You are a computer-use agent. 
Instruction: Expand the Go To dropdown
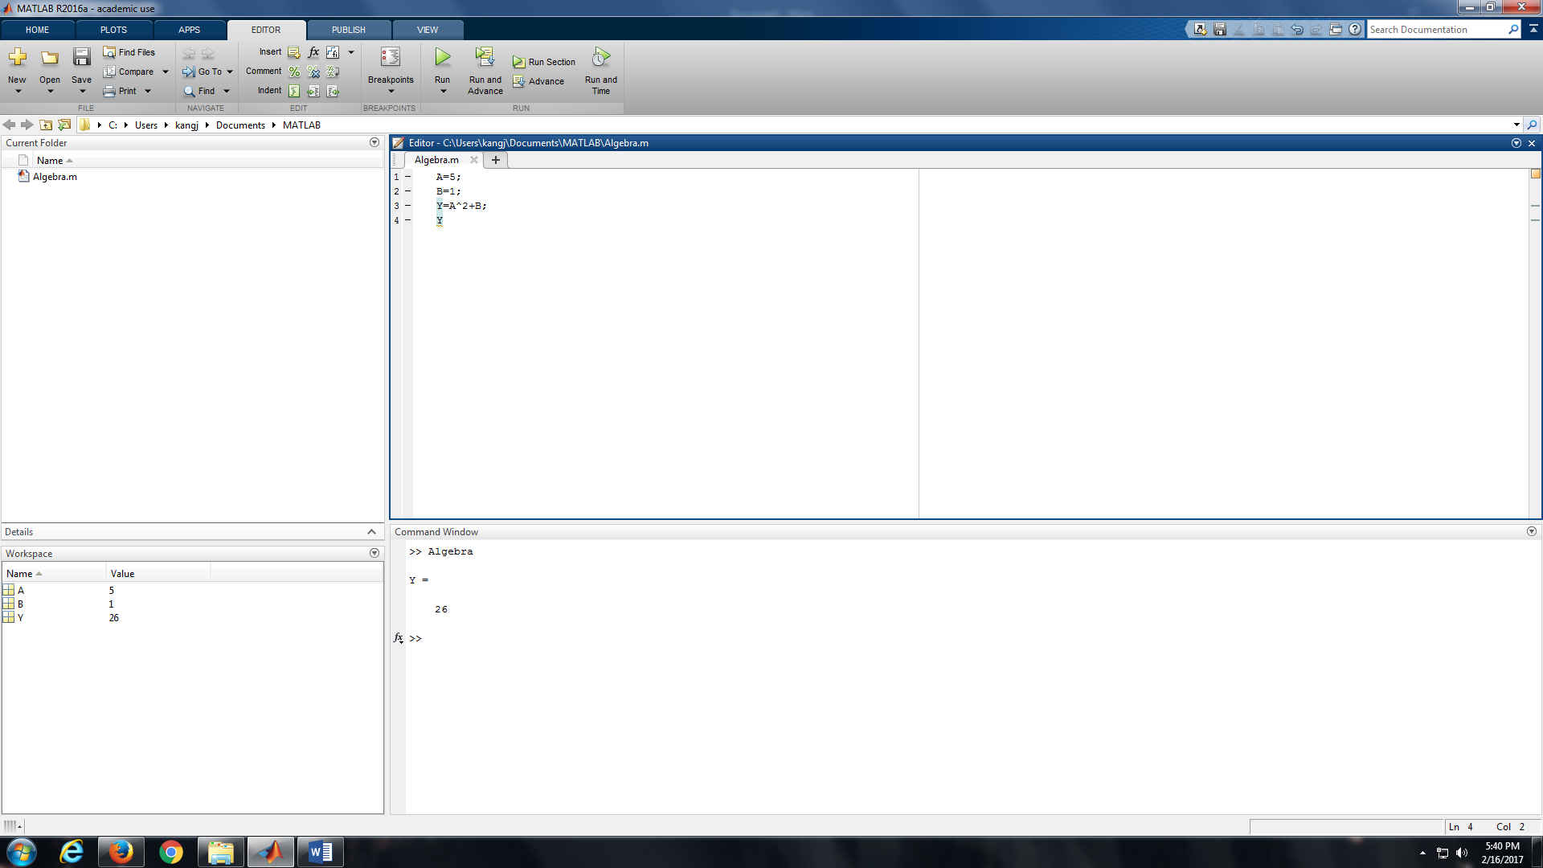(x=229, y=72)
